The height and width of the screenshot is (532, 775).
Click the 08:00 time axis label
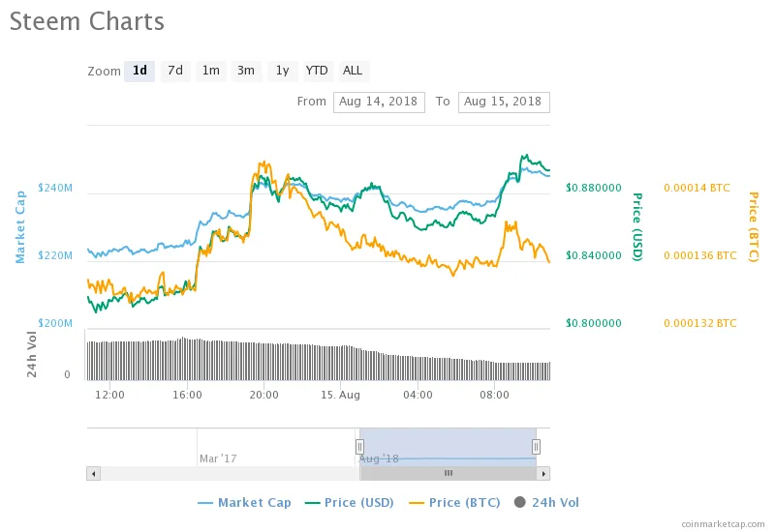click(494, 395)
